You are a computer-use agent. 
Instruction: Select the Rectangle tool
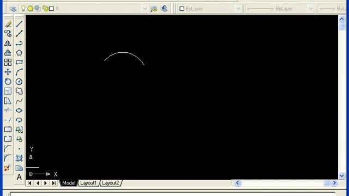tap(19, 62)
